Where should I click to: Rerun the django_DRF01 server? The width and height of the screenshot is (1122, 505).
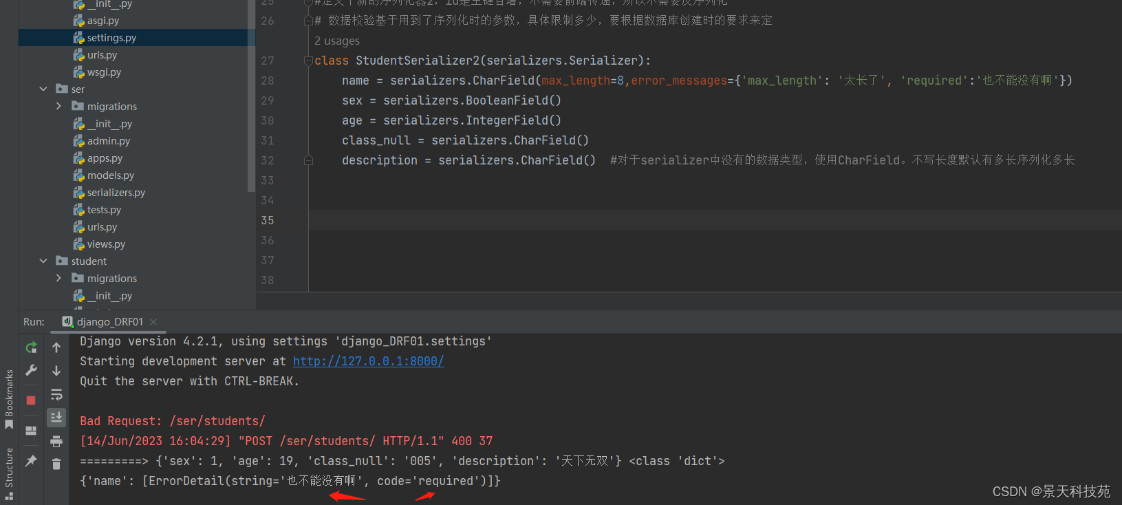tap(31, 348)
